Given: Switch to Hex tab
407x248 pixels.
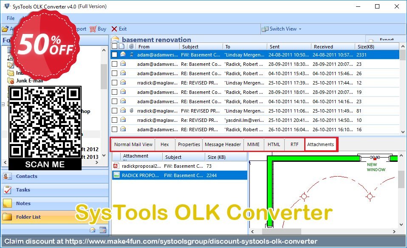Looking at the screenshot, I should pyautogui.click(x=165, y=144).
